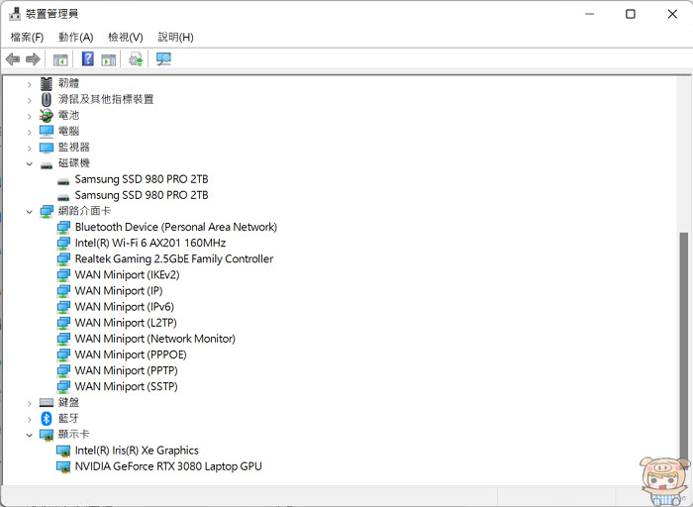
Task: Click the Forward arrow toolbar icon
Action: coord(33,58)
